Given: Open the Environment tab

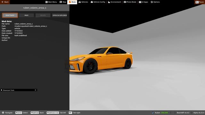Looking at the screenshot, I should [114, 2].
